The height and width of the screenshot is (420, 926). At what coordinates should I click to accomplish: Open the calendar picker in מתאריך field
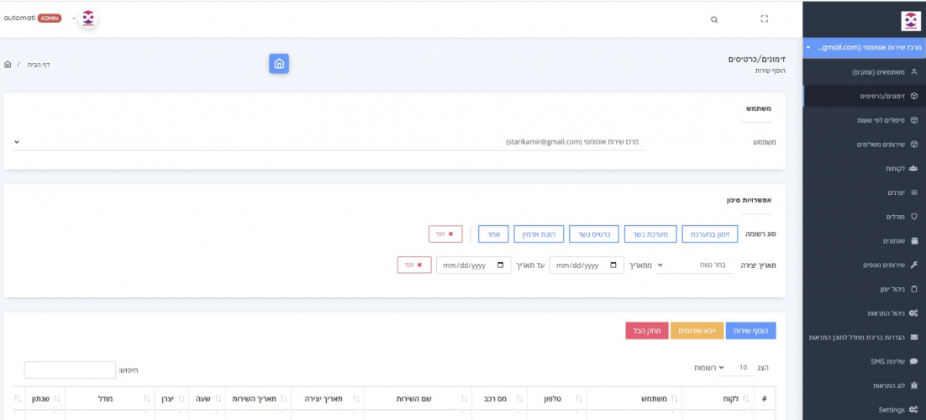(613, 265)
